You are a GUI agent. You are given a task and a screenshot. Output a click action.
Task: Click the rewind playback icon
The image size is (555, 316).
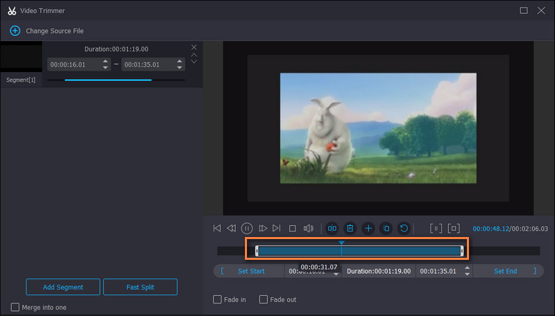click(232, 228)
